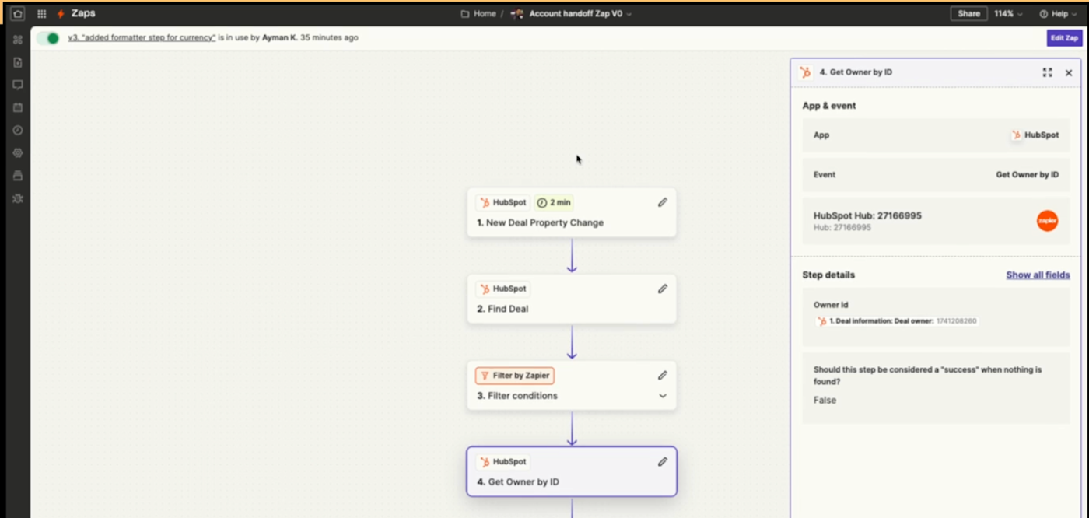Image resolution: width=1089 pixels, height=518 pixels.
Task: Click the Owner Id Deal owner value pill
Action: [x=896, y=321]
